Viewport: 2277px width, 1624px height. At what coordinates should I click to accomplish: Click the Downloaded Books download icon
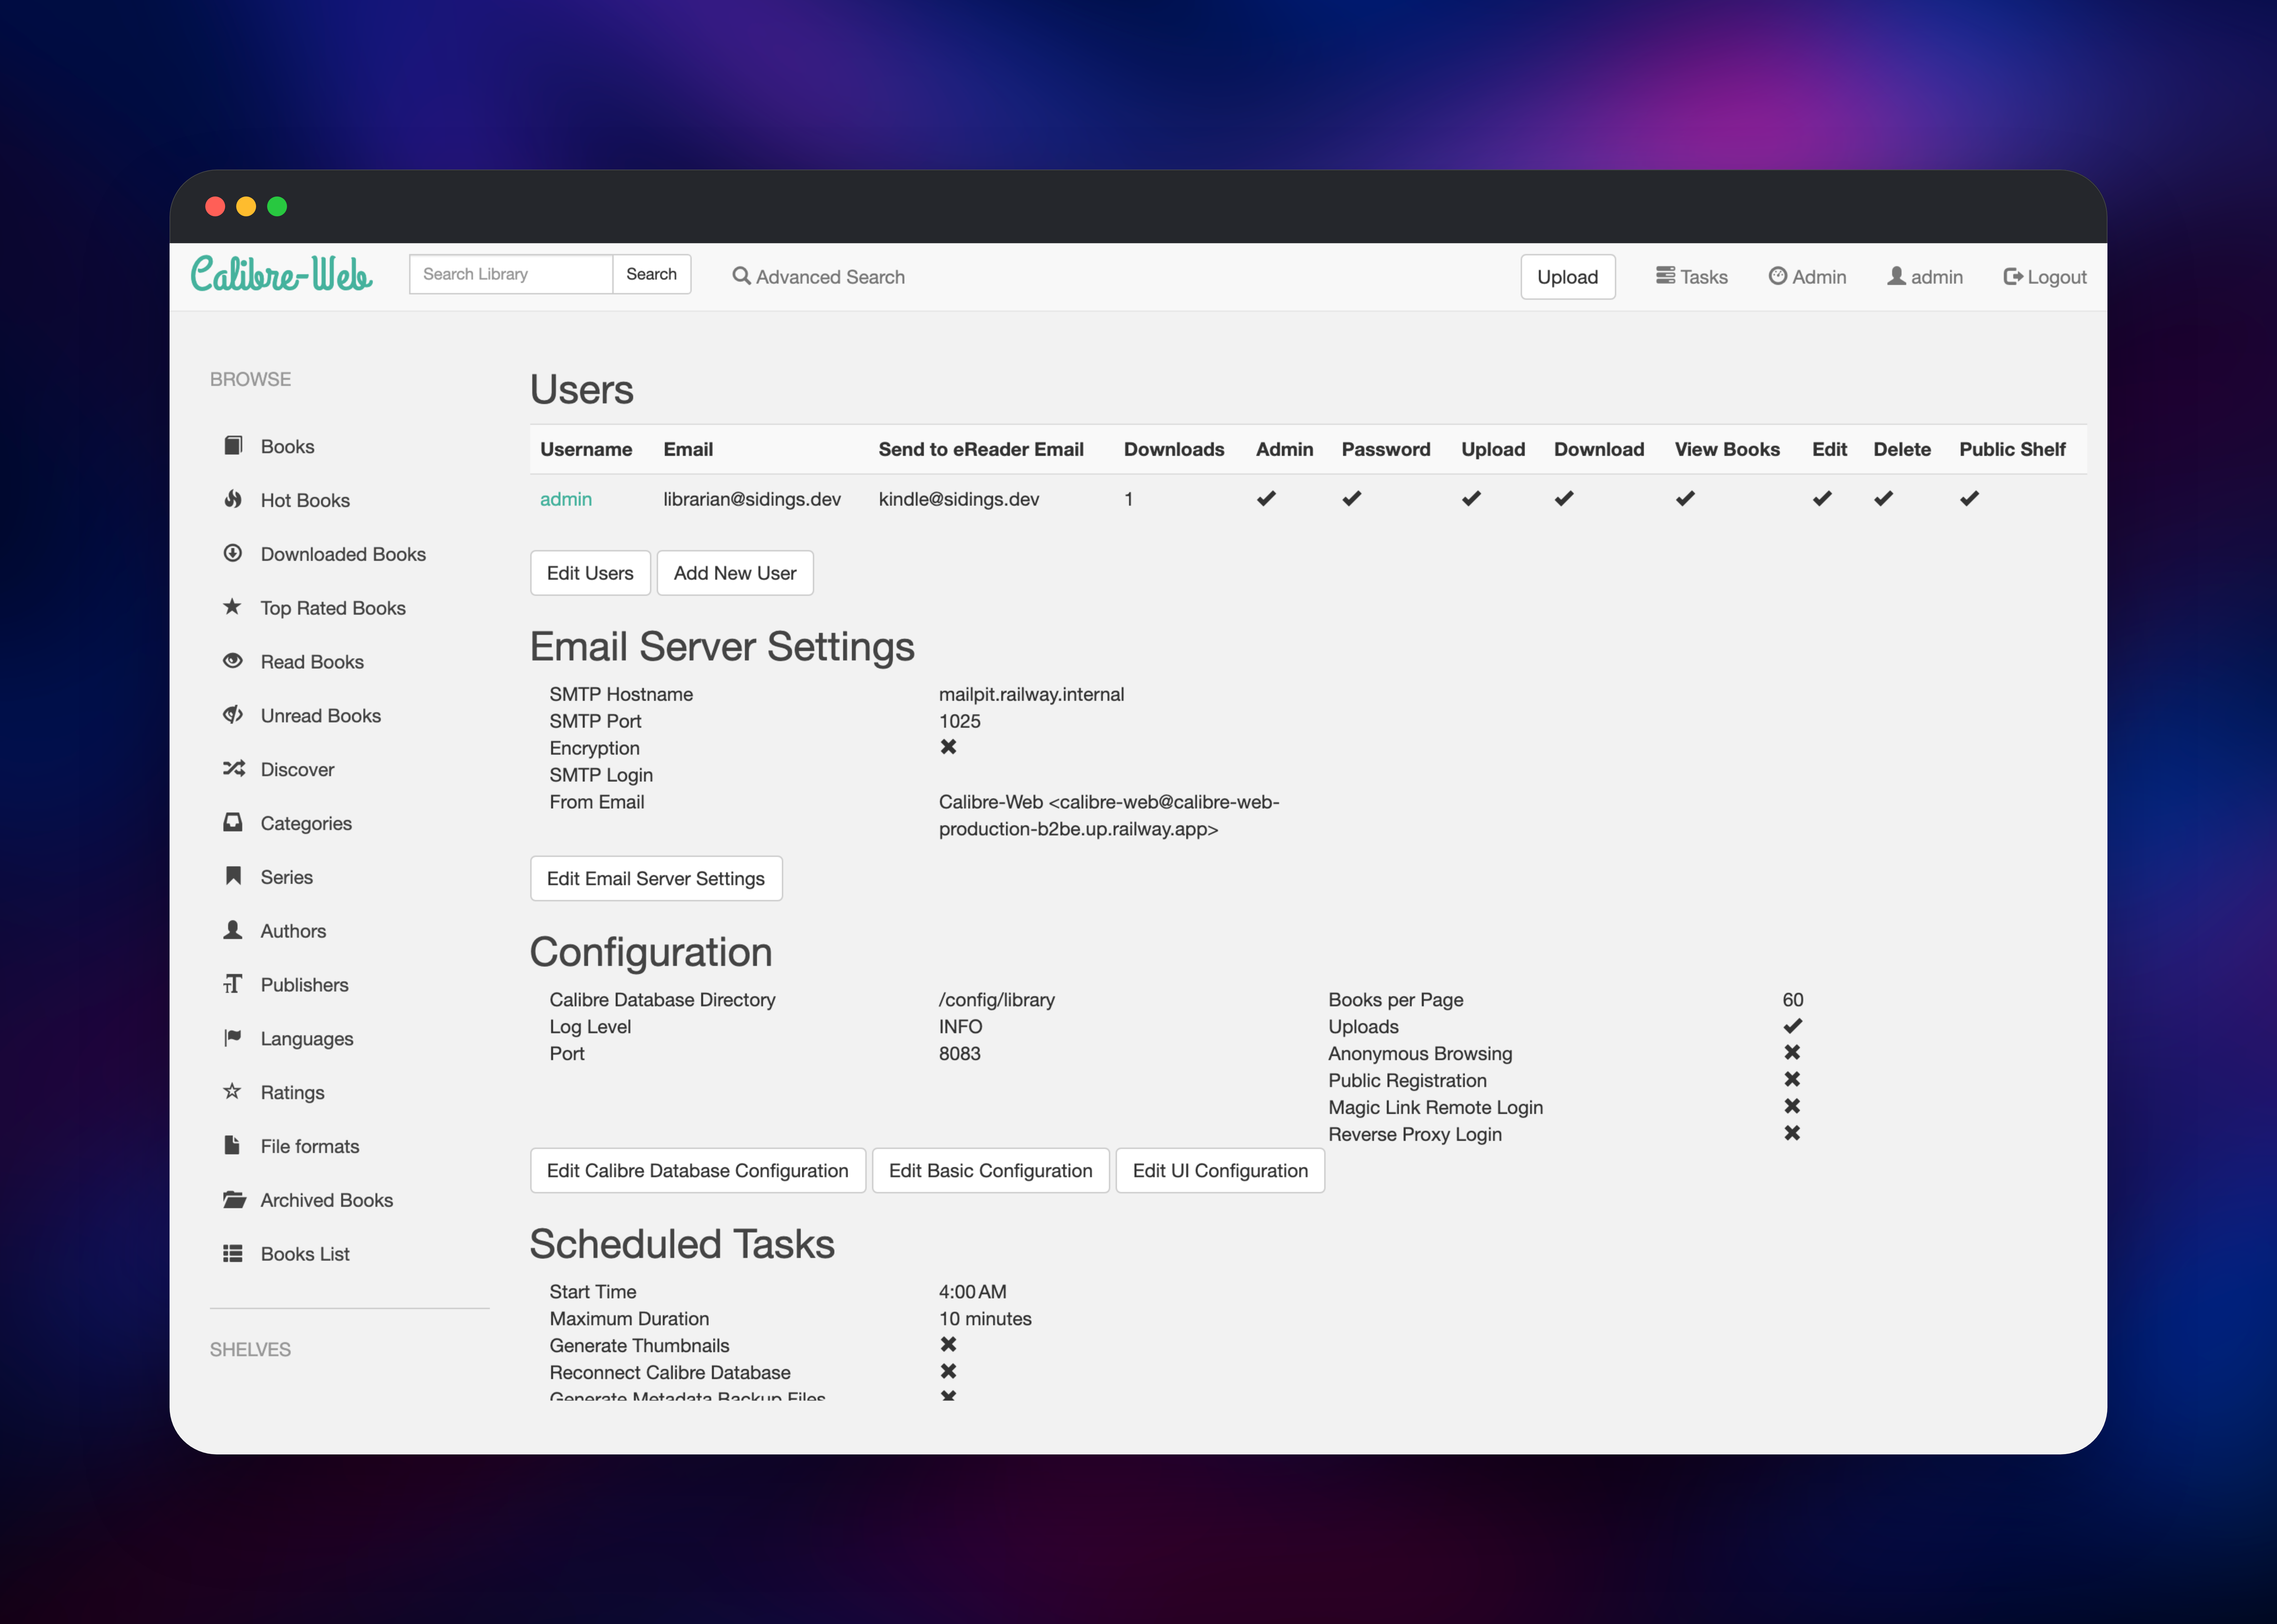[233, 553]
